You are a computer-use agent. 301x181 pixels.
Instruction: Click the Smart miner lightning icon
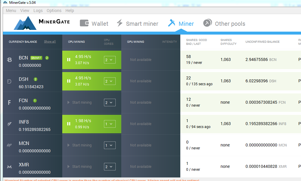tap(120, 23)
